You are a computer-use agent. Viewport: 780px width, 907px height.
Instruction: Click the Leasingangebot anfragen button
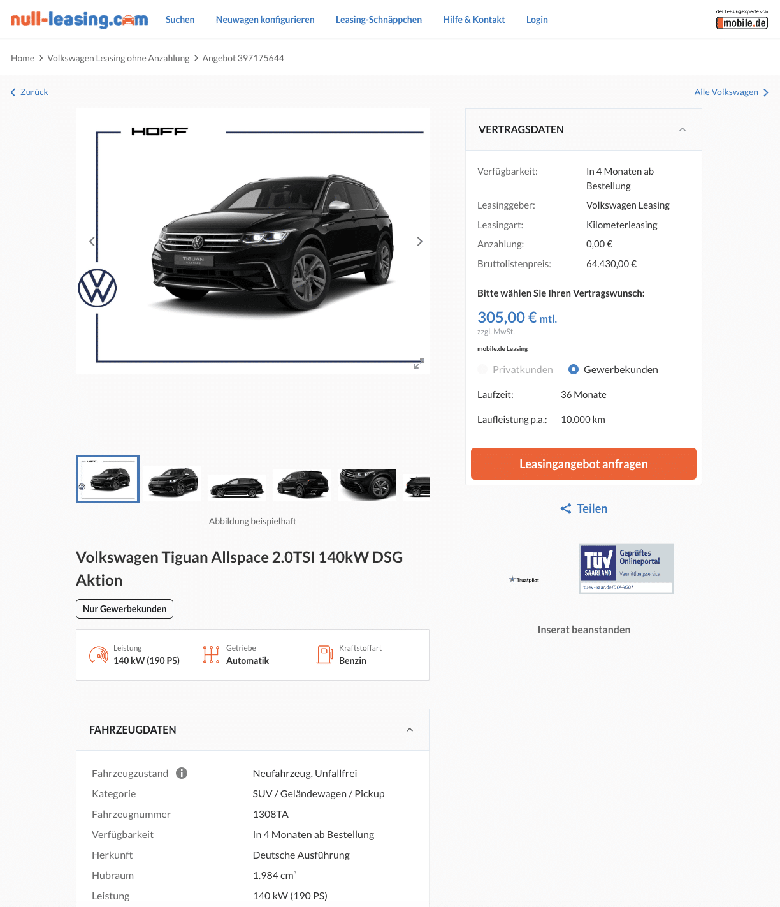(584, 464)
